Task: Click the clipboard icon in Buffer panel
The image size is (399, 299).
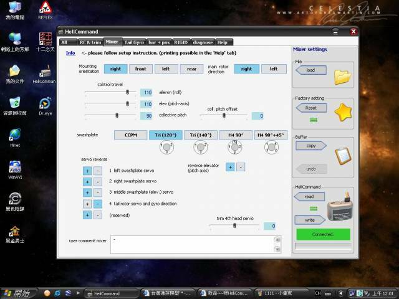Action: coord(342,155)
